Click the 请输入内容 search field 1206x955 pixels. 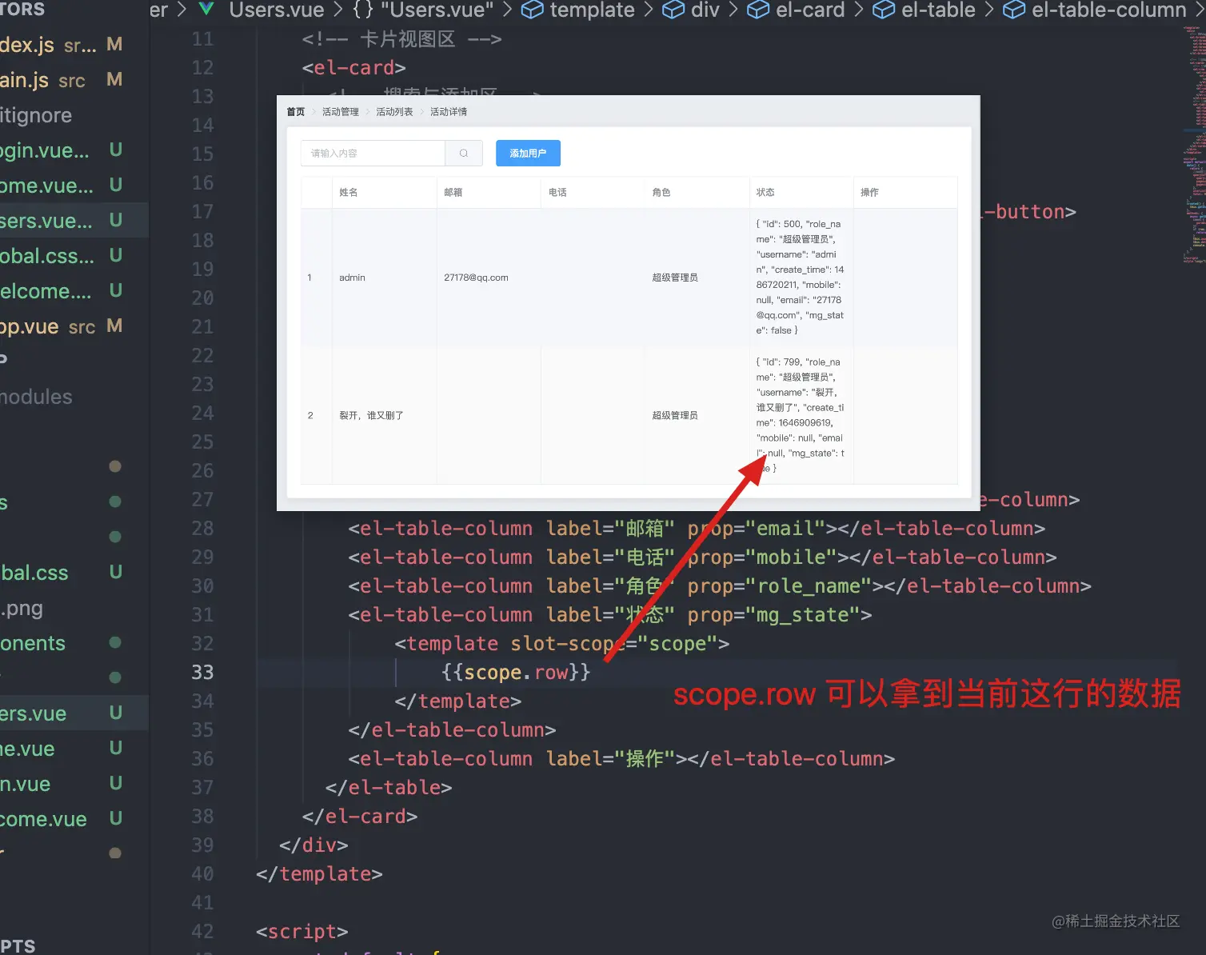pos(373,153)
